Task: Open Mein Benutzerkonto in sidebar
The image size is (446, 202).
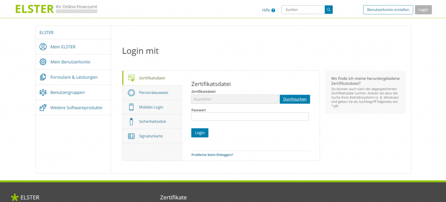Action: coord(73,62)
